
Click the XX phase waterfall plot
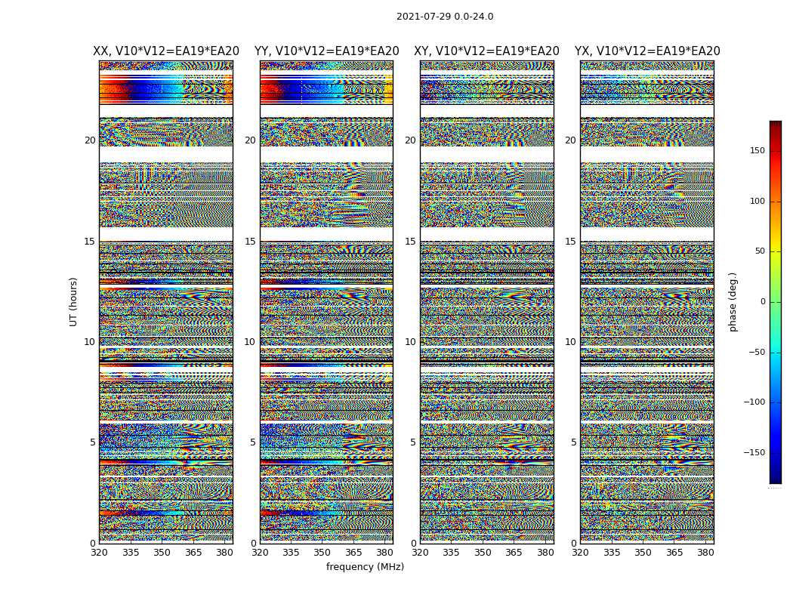166,302
